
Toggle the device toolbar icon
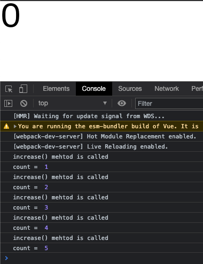[23, 89]
